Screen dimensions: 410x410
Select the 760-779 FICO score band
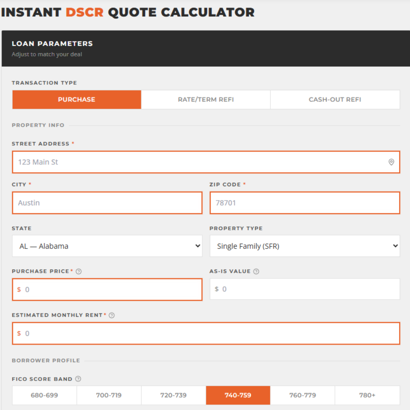[x=303, y=395]
